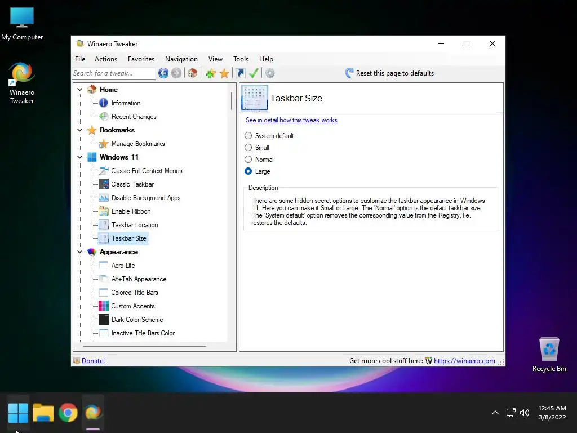Click the My Computer desktop icon
577x433 pixels.
click(22, 24)
